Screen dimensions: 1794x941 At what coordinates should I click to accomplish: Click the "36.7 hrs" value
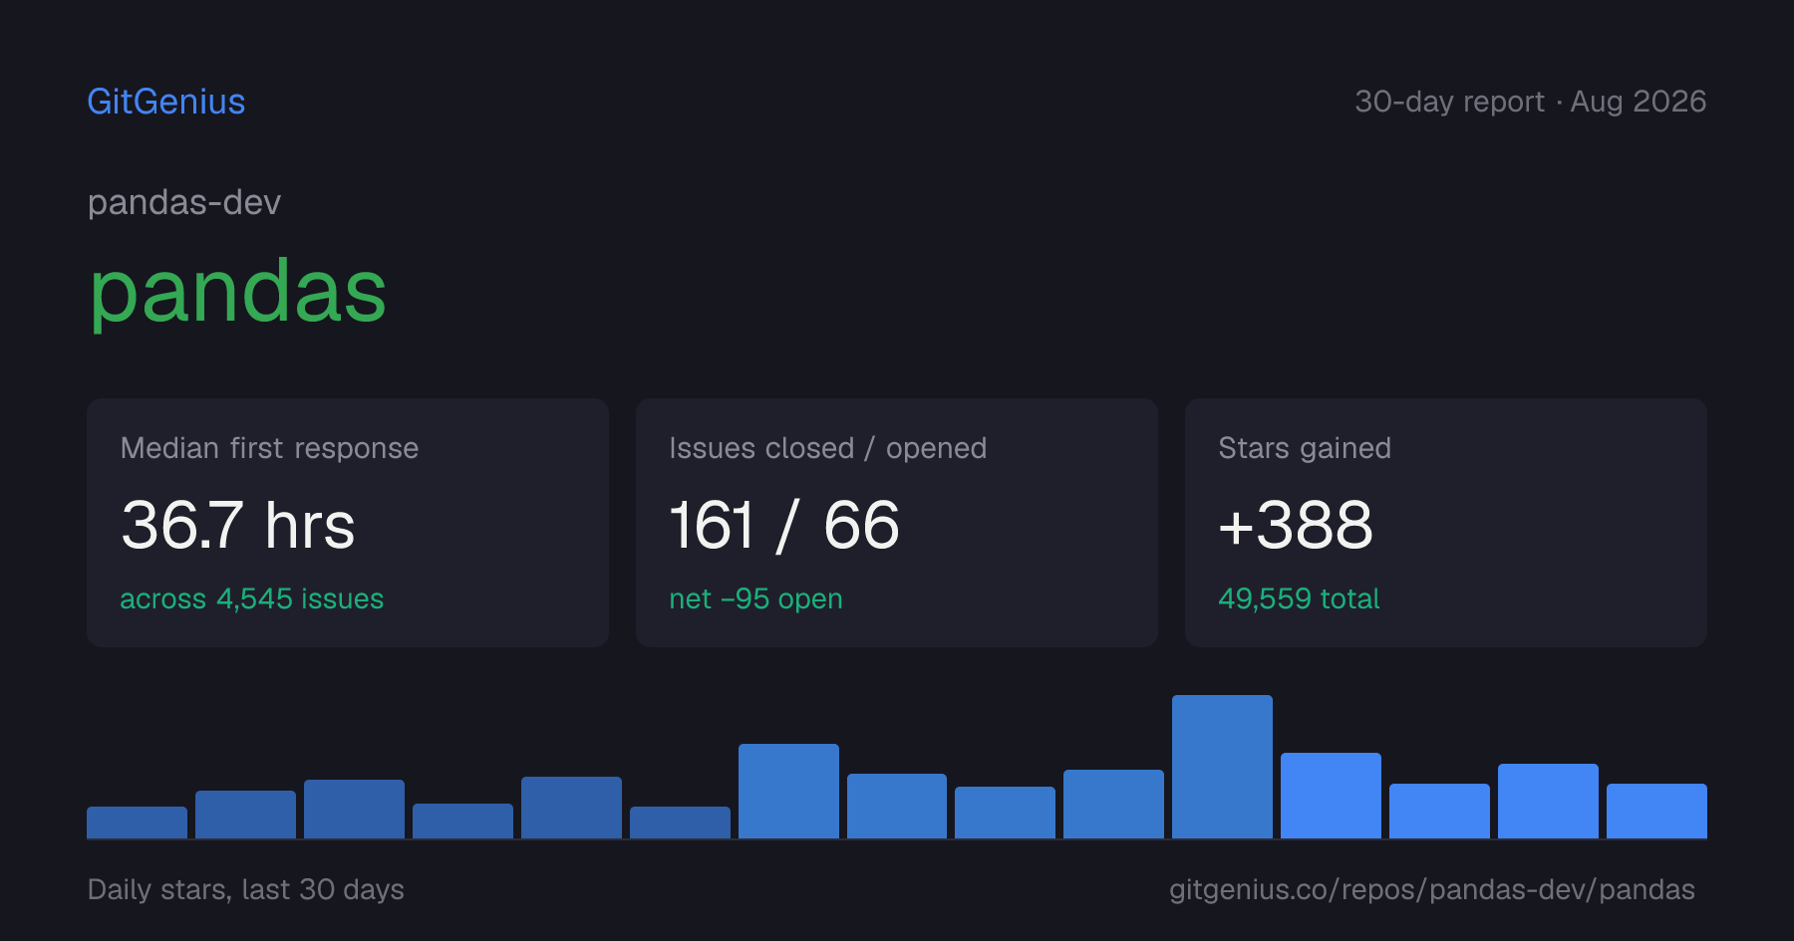pos(237,525)
